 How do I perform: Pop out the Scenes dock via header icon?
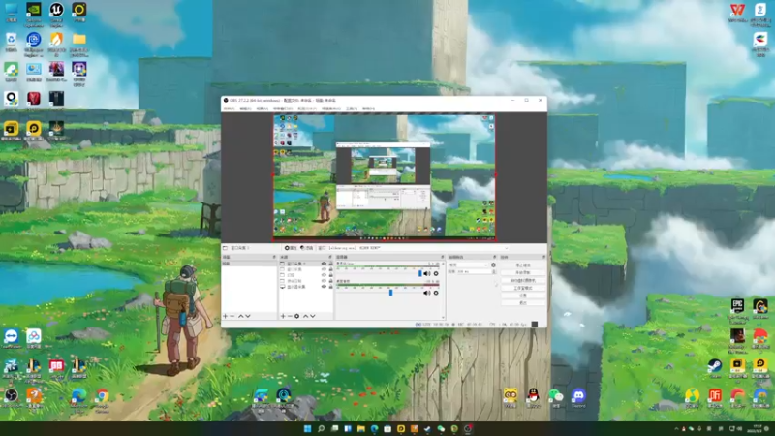(274, 257)
